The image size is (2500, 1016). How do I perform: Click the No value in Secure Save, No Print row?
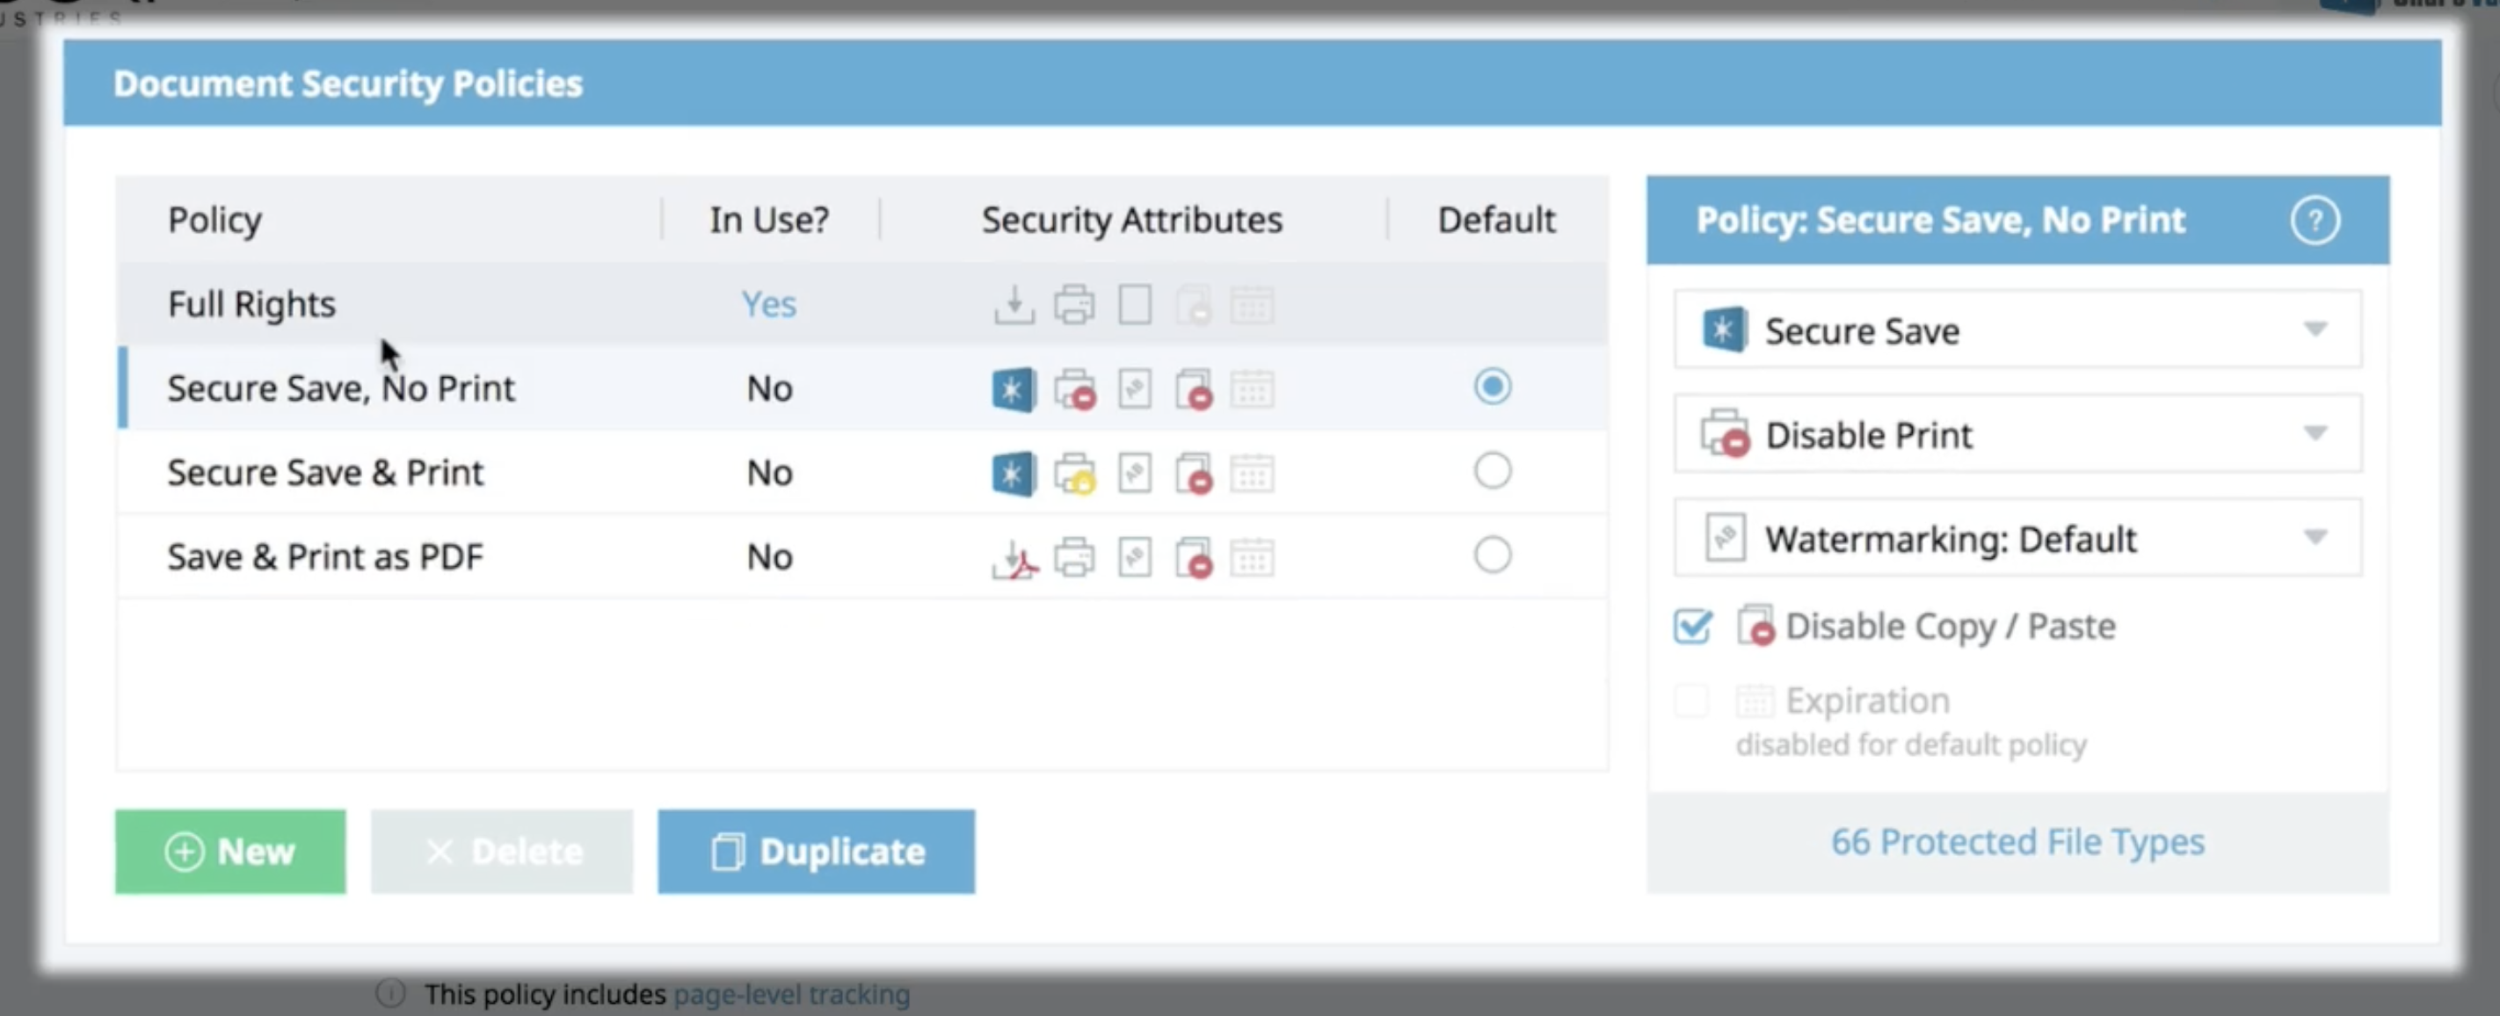tap(770, 389)
